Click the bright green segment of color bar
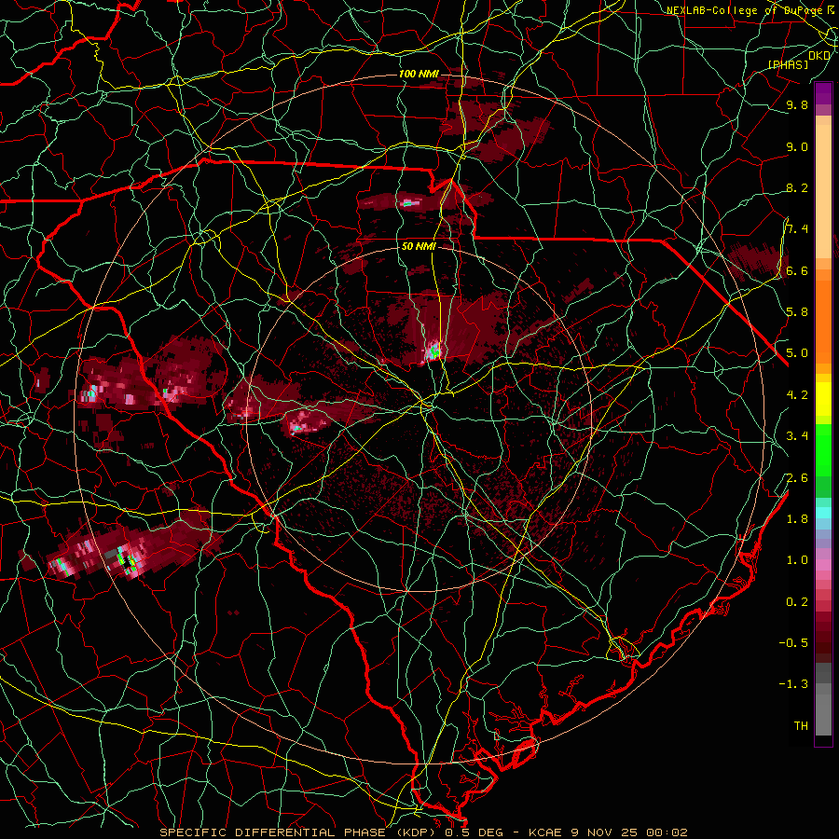Viewport: 839px width, 839px height. pyautogui.click(x=823, y=450)
